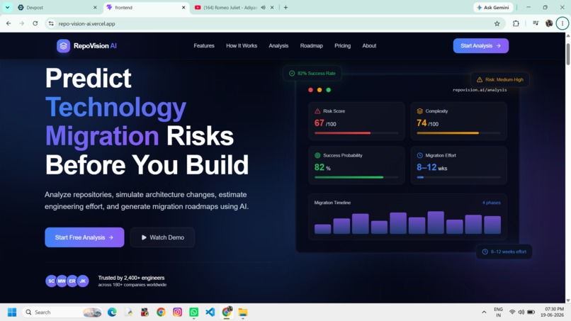Click the site information icon
The height and width of the screenshot is (321, 571).
pyautogui.click(x=51, y=23)
